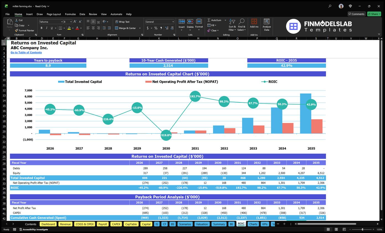Click the Share button
The width and height of the screenshot is (385, 233).
tap(374, 14)
